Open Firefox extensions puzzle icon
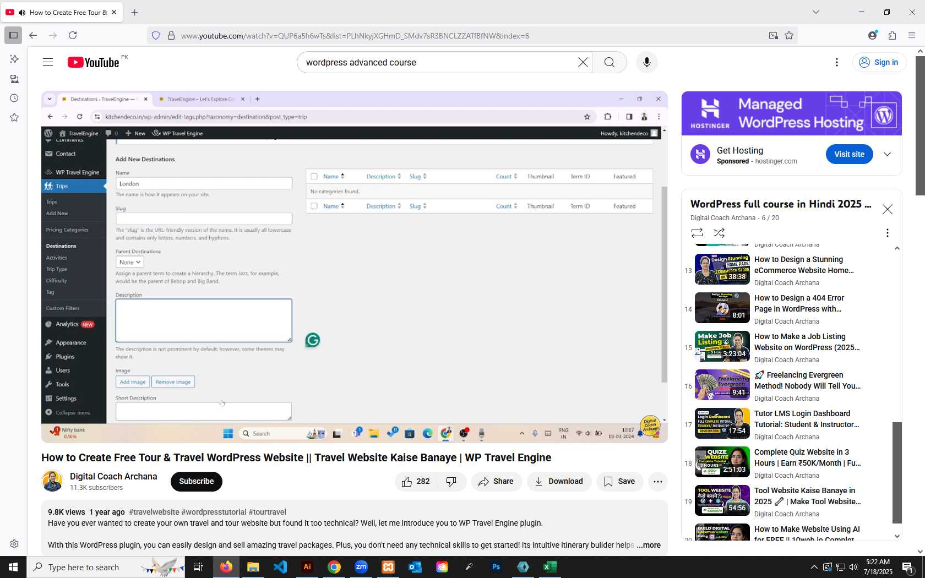This screenshot has width=925, height=578. pyautogui.click(x=892, y=35)
